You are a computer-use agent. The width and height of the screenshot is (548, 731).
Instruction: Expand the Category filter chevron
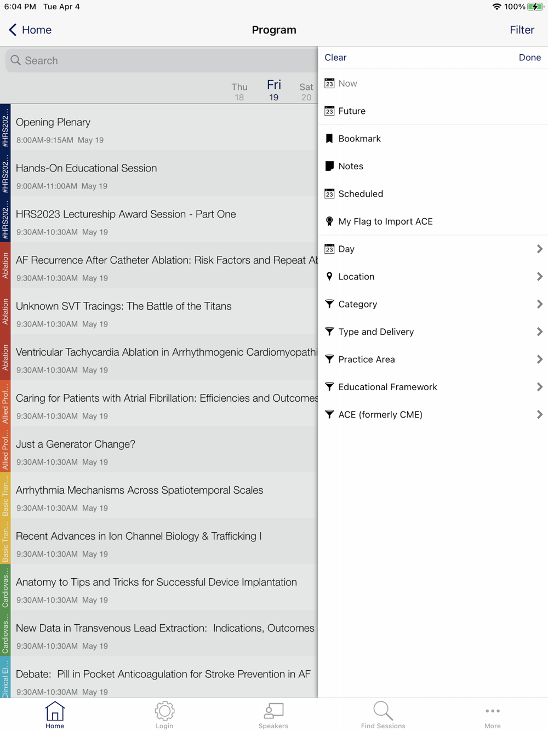click(x=539, y=304)
